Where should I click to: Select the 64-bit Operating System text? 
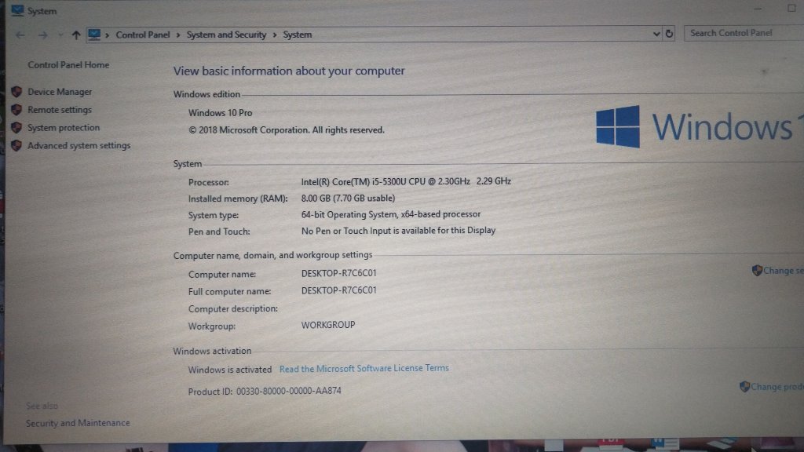(391, 215)
